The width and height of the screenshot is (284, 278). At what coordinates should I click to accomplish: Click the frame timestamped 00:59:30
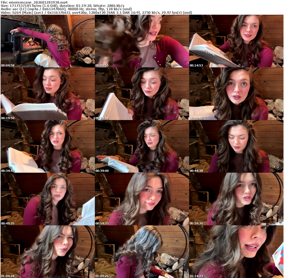click(236, 199)
